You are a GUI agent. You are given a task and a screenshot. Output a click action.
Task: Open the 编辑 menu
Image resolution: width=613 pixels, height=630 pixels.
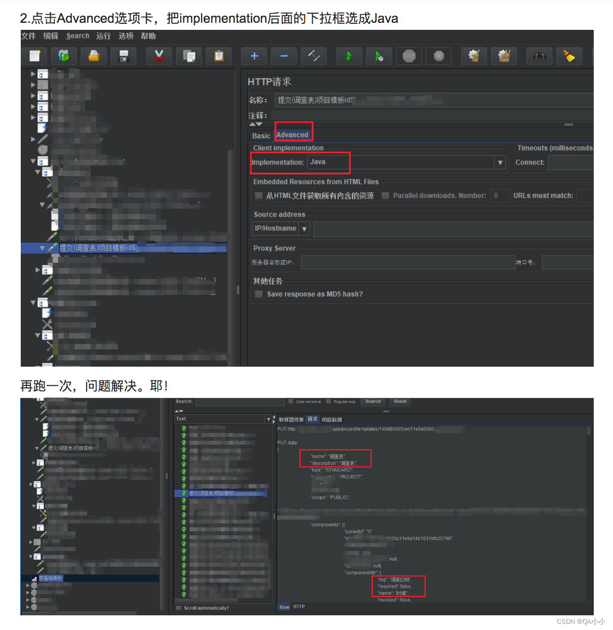(51, 36)
